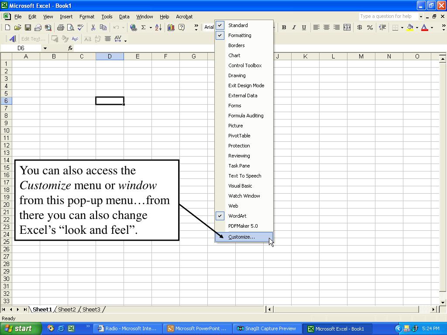The width and height of the screenshot is (447, 335).
Task: Print the worksheet using the printer icon
Action: (60, 27)
